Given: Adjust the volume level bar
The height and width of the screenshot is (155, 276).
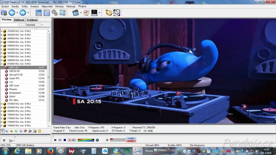Looking at the screenshot, I should [x=118, y=140].
